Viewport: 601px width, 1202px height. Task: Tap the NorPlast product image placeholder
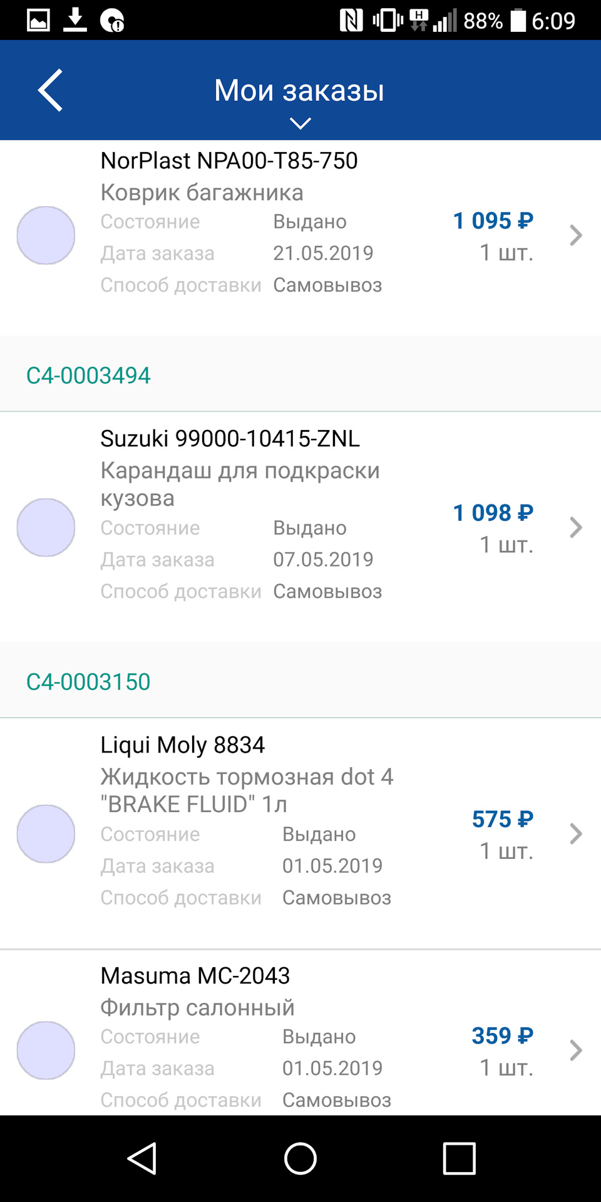[x=46, y=235]
